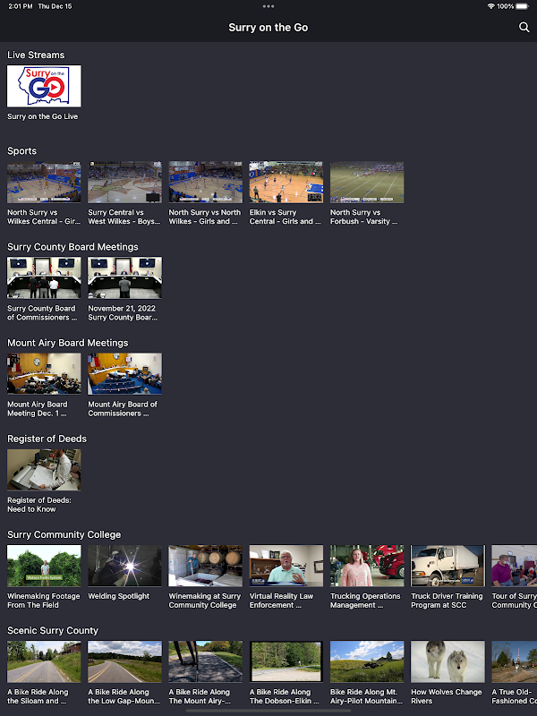Open Winemaking at Surry Community College thumbnail

206,566
